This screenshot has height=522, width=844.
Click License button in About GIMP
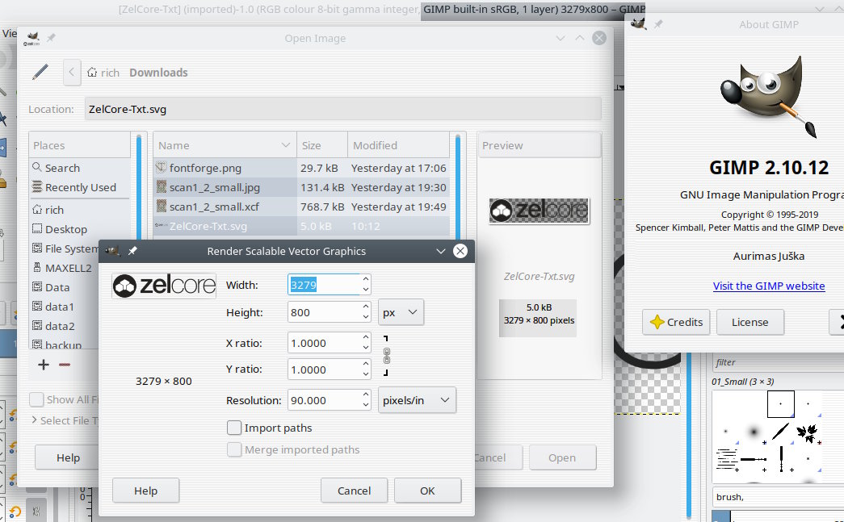coord(750,322)
